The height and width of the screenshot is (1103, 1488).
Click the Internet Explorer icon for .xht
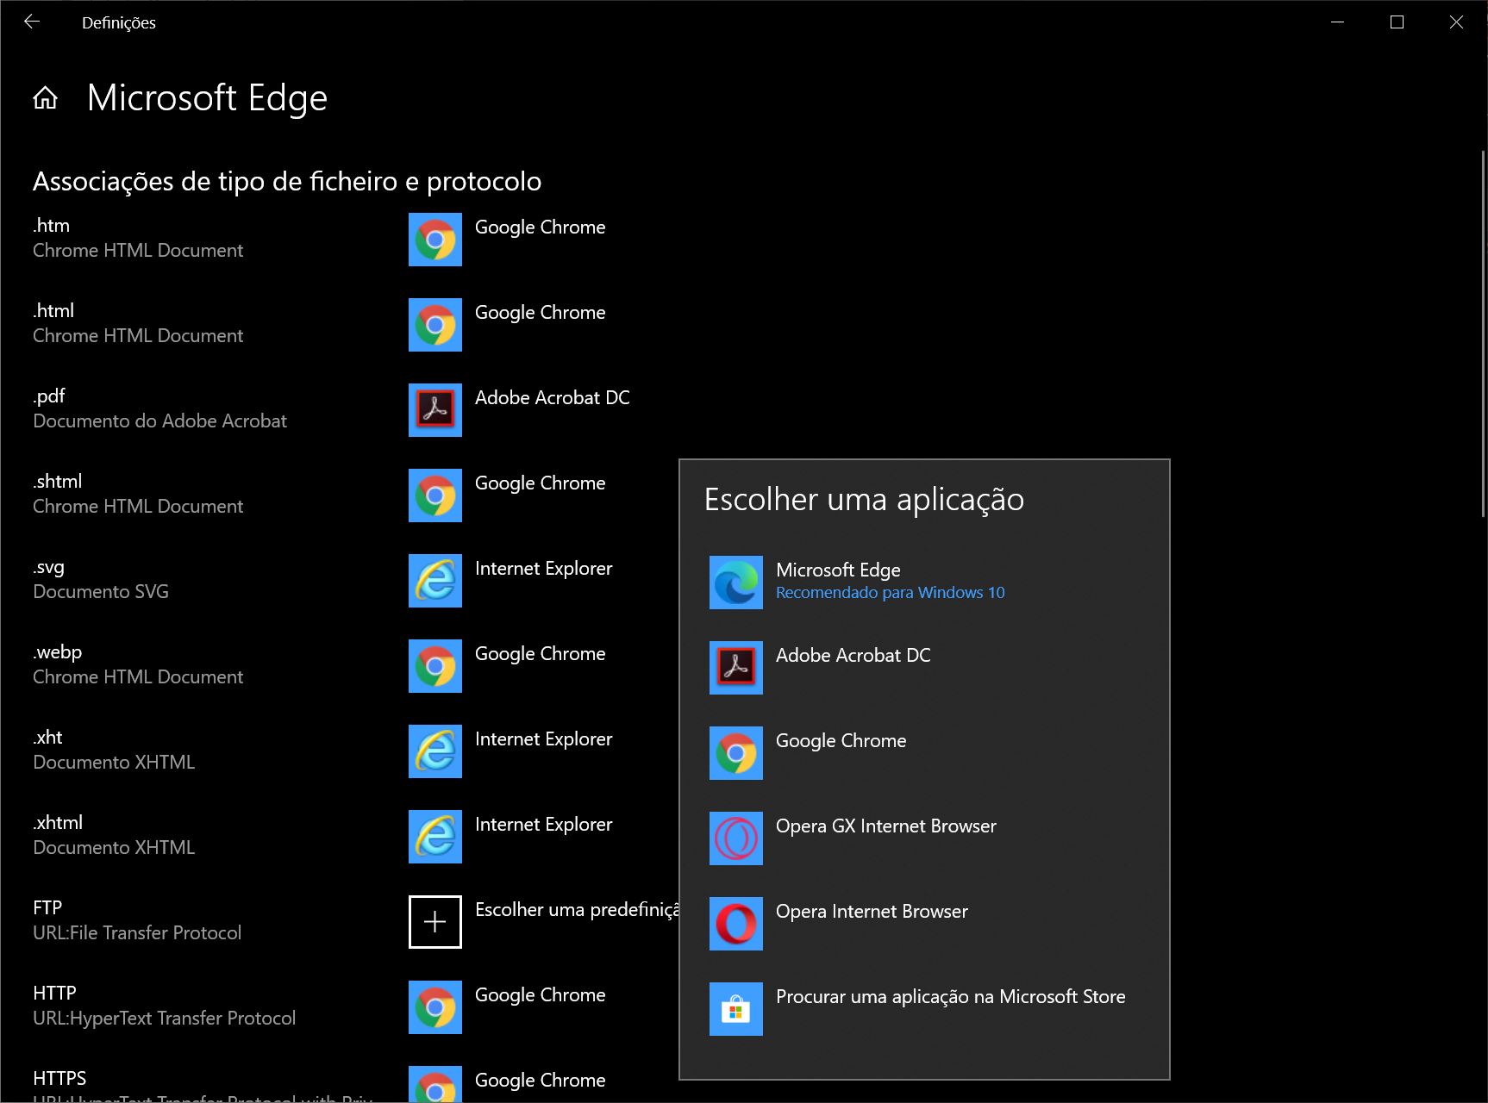435,751
